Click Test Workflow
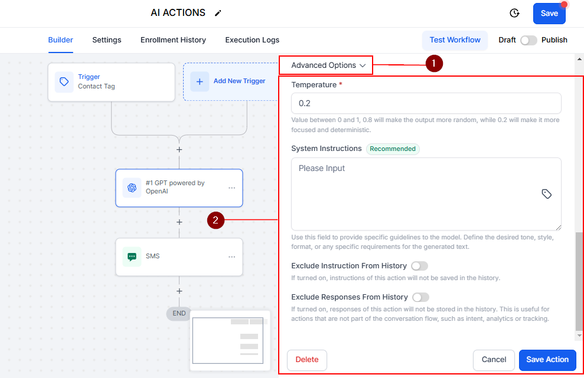The height and width of the screenshot is (378, 584). point(455,40)
